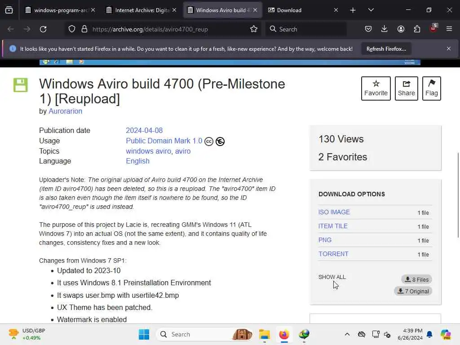Share this archive item
The width and height of the screenshot is (460, 345).
click(x=406, y=88)
